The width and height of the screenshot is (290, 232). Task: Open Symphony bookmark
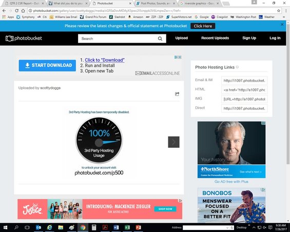tap(26, 17)
